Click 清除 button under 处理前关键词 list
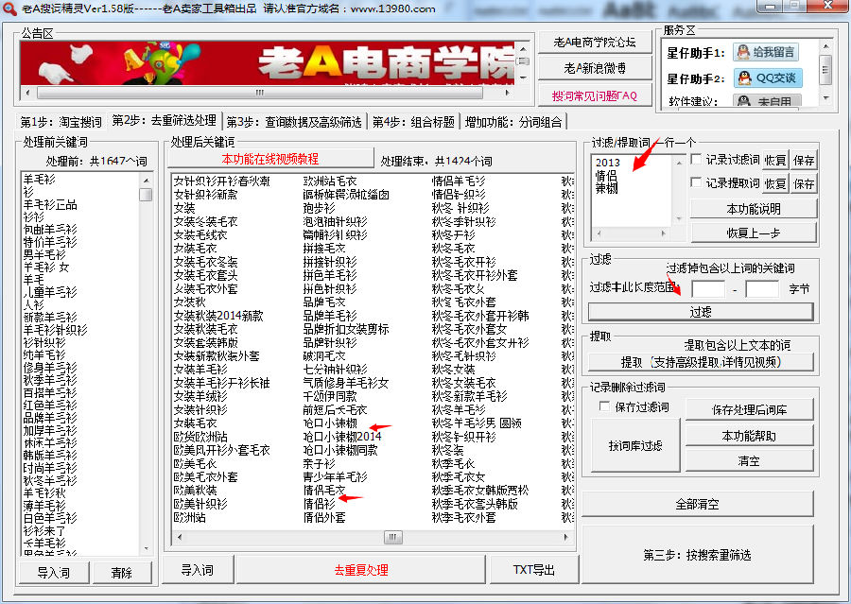This screenshot has width=851, height=604. pyautogui.click(x=122, y=573)
